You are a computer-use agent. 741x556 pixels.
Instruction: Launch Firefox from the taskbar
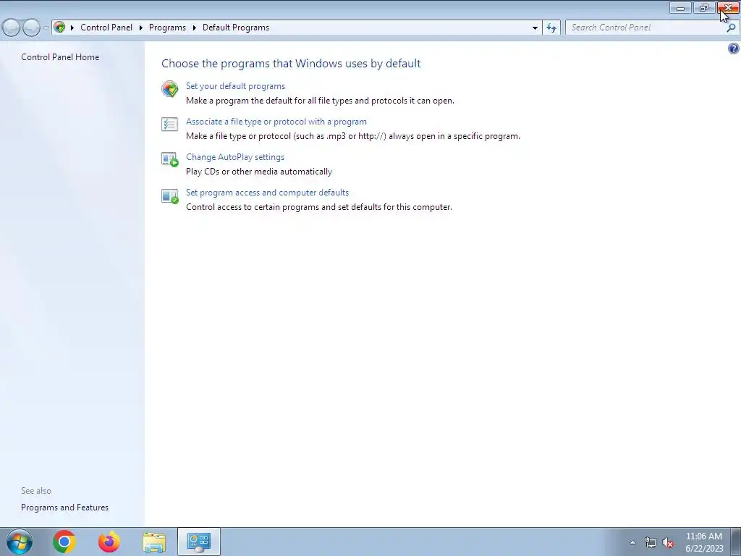click(109, 542)
